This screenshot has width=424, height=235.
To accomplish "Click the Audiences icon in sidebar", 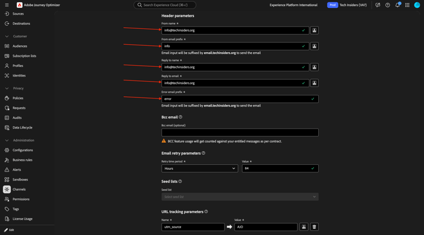I will pos(7,46).
